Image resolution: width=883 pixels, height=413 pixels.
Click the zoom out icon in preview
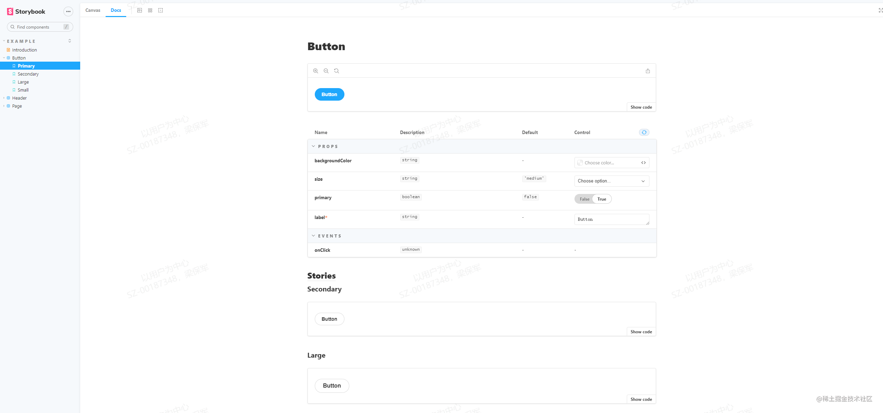coord(326,71)
